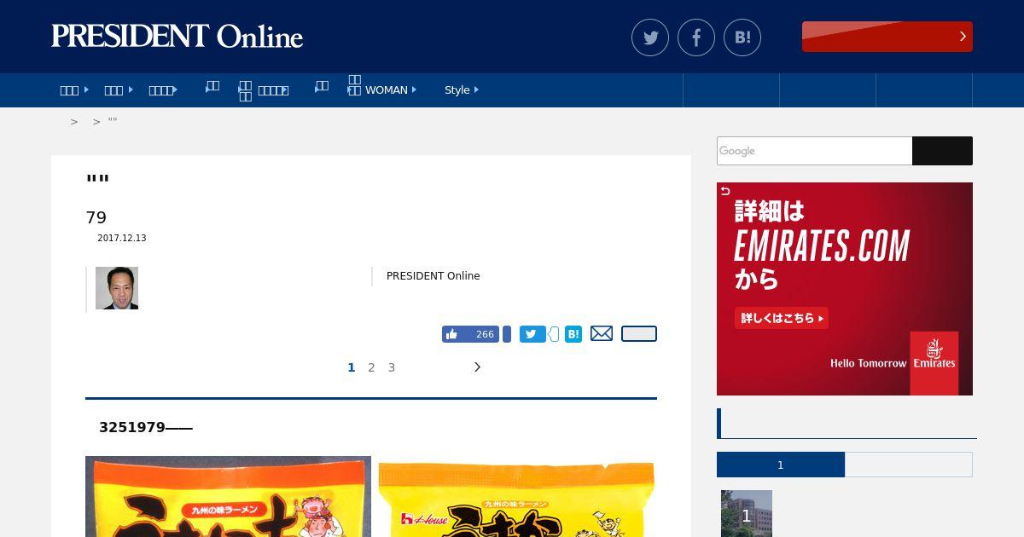
Task: Click the Hatena B! icon in the header
Action: 742,38
